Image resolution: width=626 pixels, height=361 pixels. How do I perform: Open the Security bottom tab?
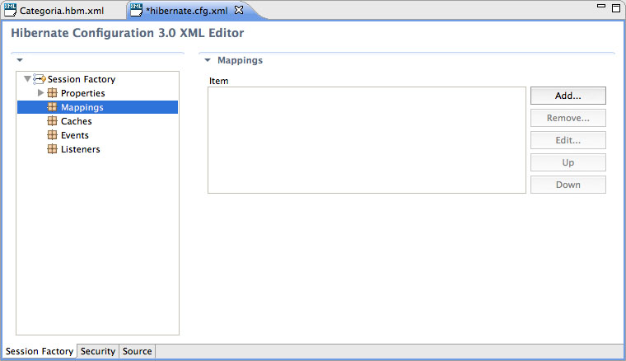[x=98, y=351]
